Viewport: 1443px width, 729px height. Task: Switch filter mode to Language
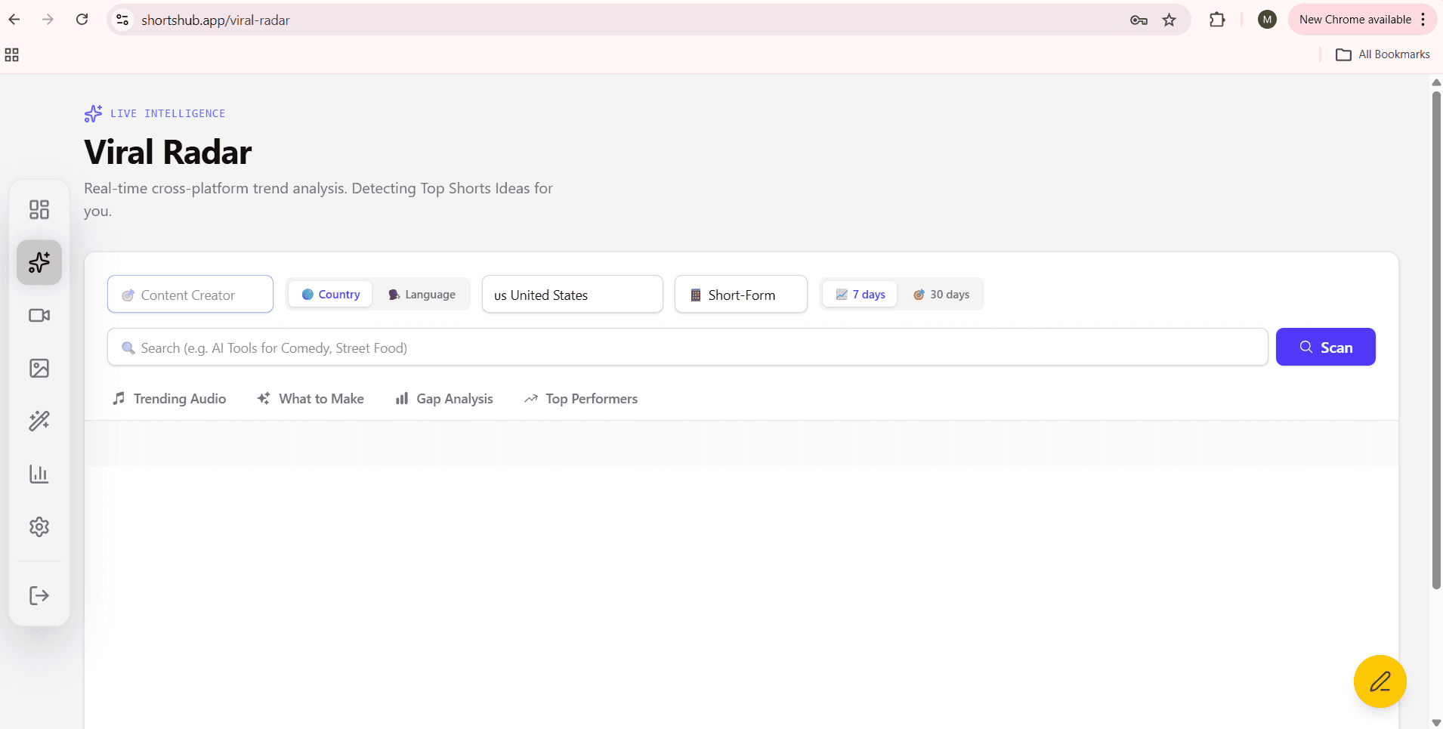(x=422, y=295)
